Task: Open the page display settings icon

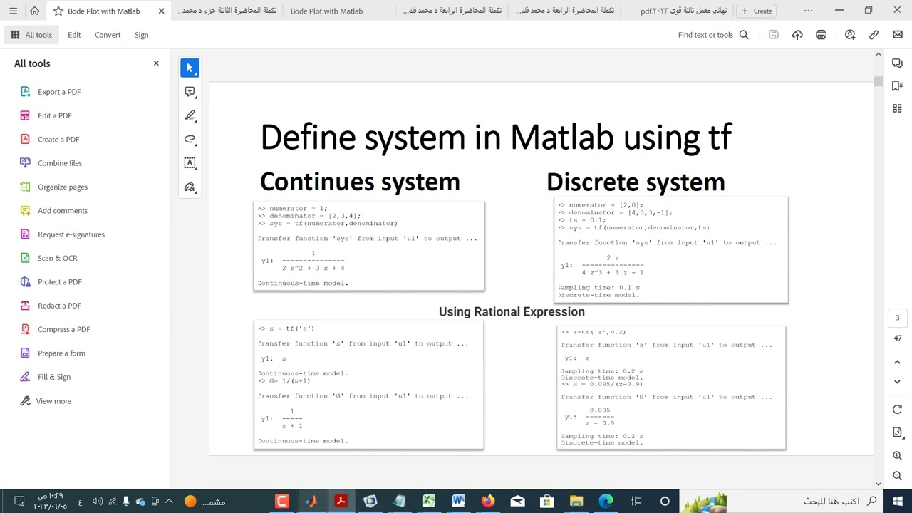Action: (x=897, y=432)
